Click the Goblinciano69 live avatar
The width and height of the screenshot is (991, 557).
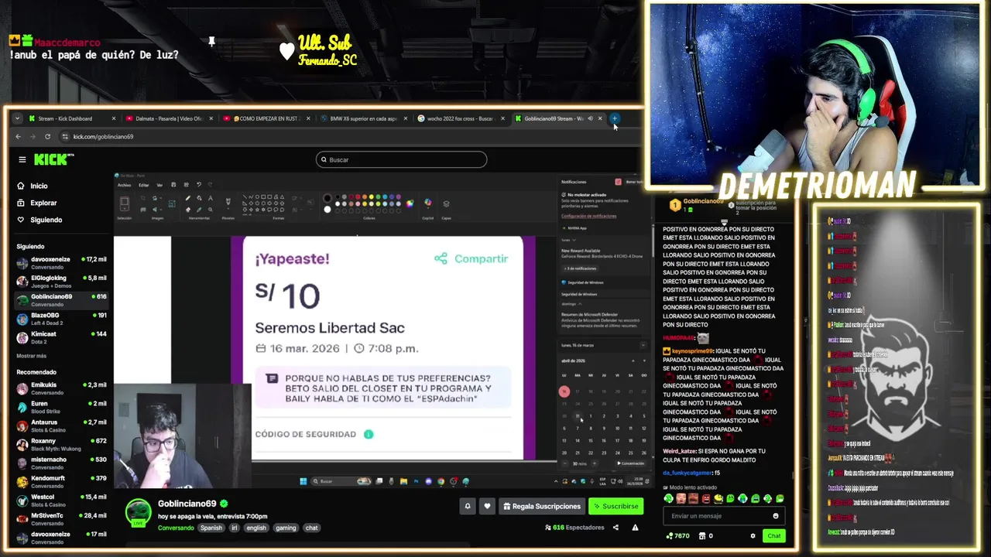pyautogui.click(x=139, y=512)
